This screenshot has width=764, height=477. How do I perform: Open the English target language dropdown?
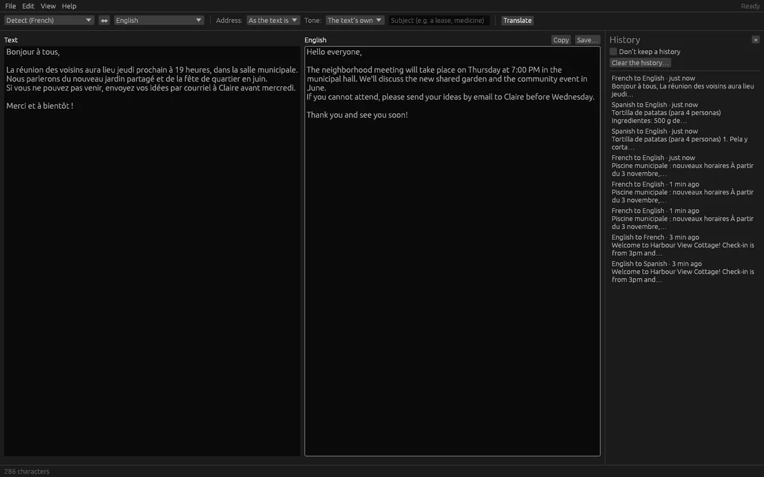(159, 20)
